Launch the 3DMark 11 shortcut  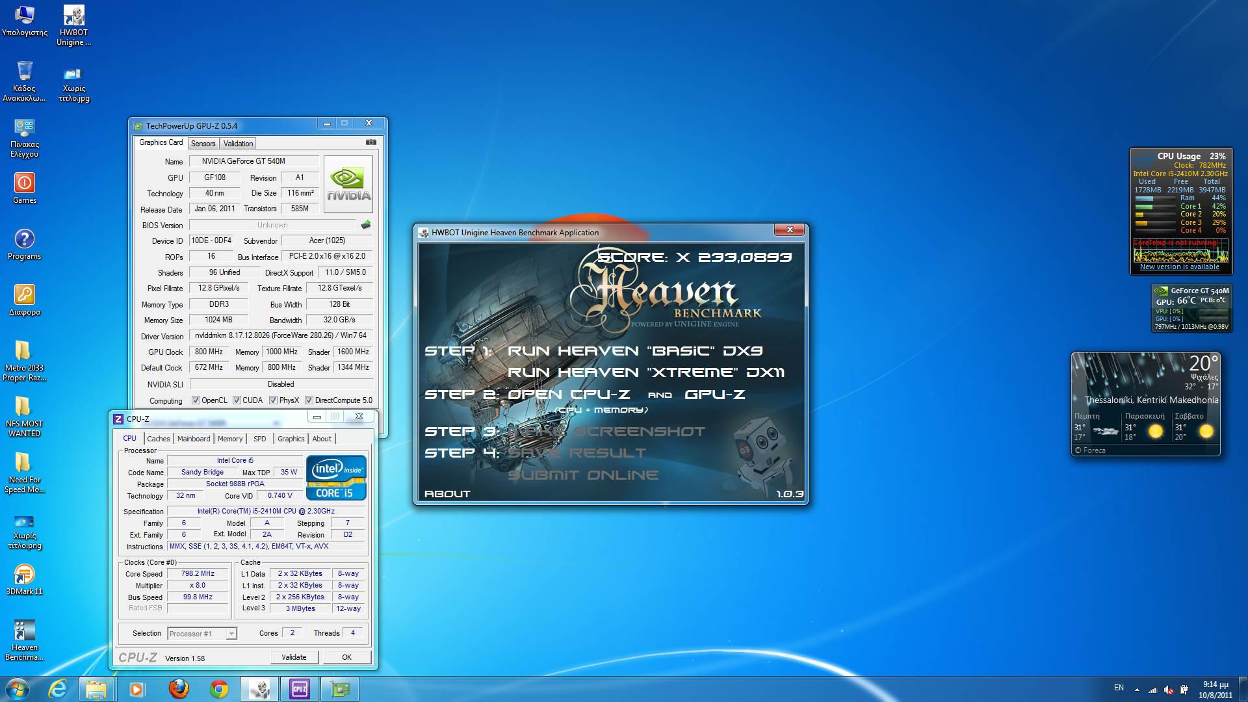[x=25, y=579]
